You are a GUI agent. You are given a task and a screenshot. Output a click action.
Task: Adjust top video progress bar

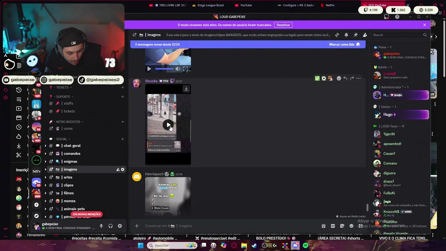tap(164, 69)
